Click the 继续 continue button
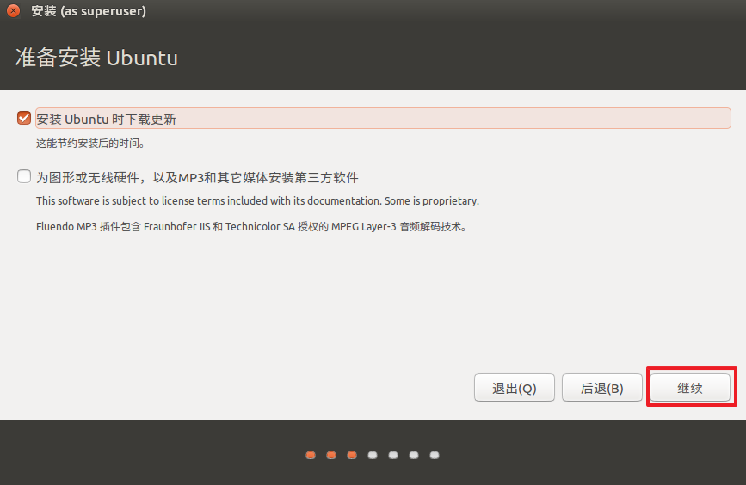Viewport: 746px width, 485px height. (x=690, y=388)
